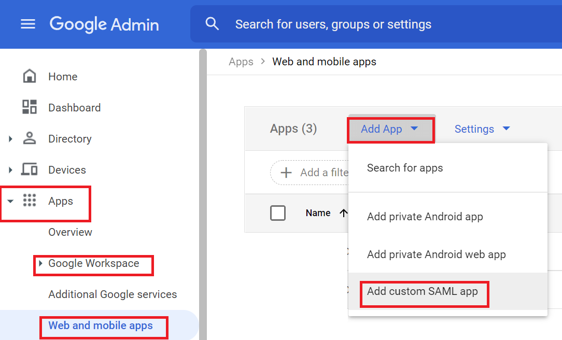Viewport: 562px width, 340px height.
Task: Collapse the Apps section arrow
Action: click(x=10, y=201)
